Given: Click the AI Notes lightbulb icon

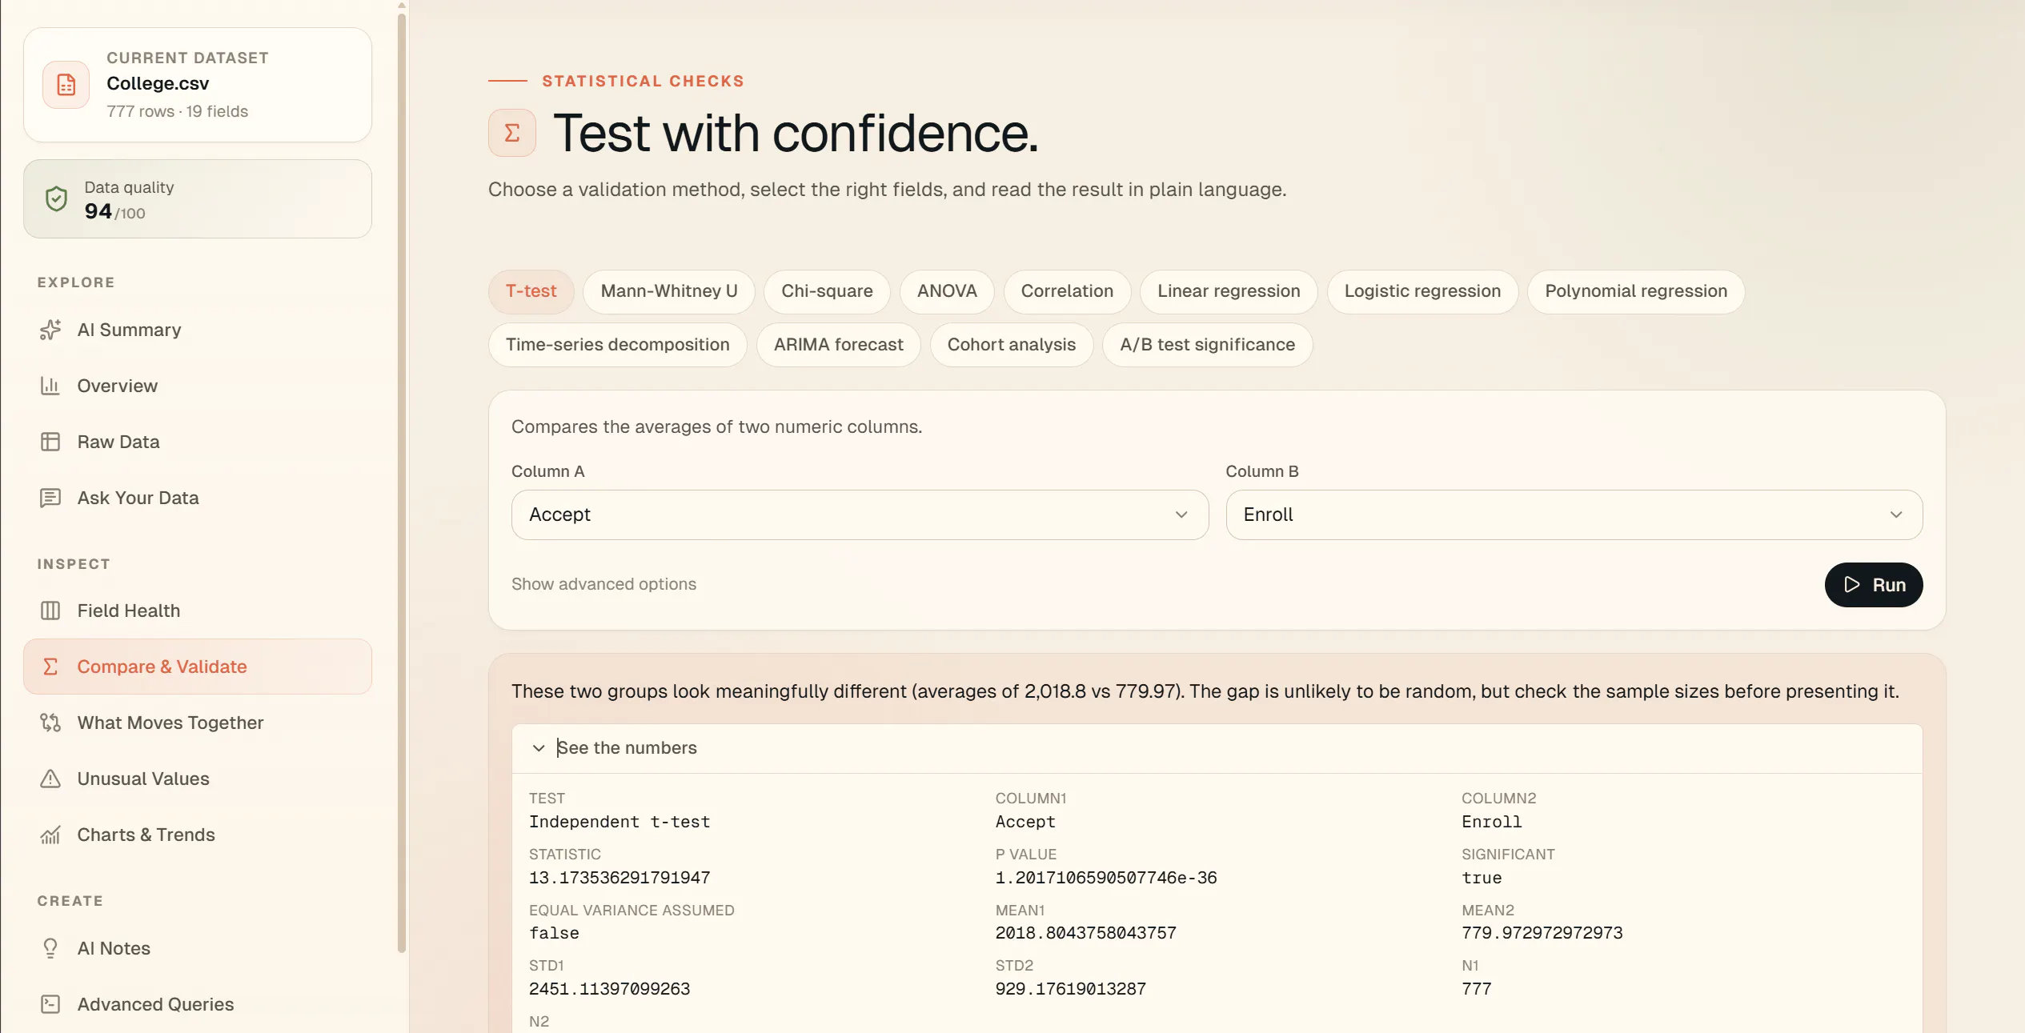Looking at the screenshot, I should pyautogui.click(x=50, y=948).
